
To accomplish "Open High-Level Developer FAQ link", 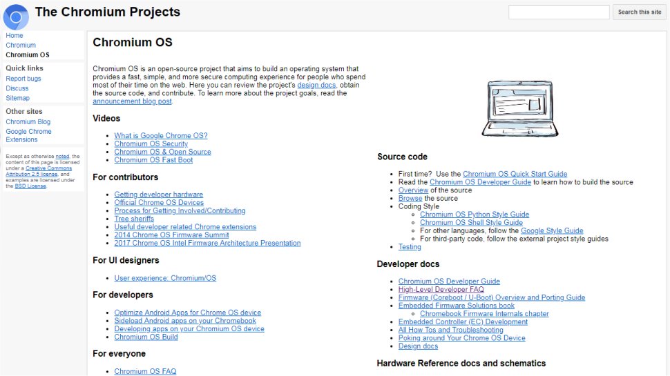I will point(441,289).
